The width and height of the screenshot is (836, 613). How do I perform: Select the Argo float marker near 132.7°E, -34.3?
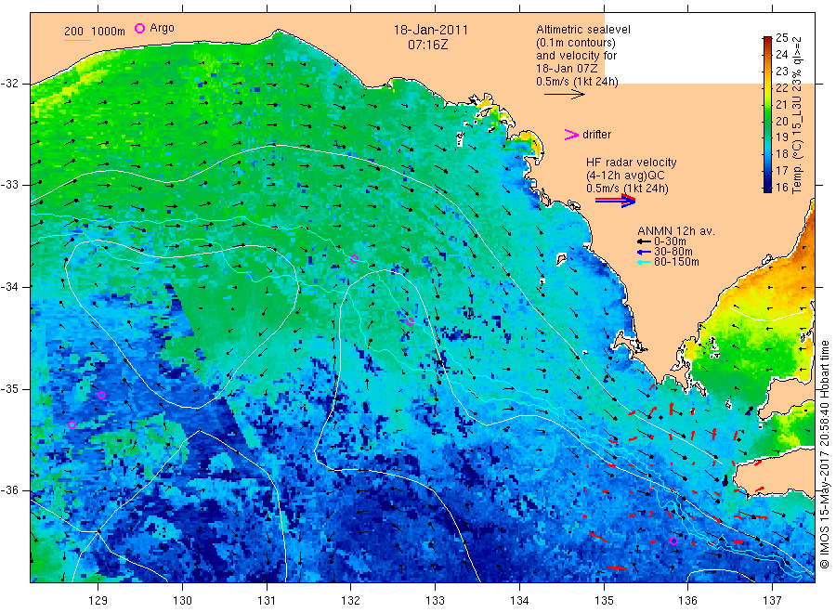(410, 321)
